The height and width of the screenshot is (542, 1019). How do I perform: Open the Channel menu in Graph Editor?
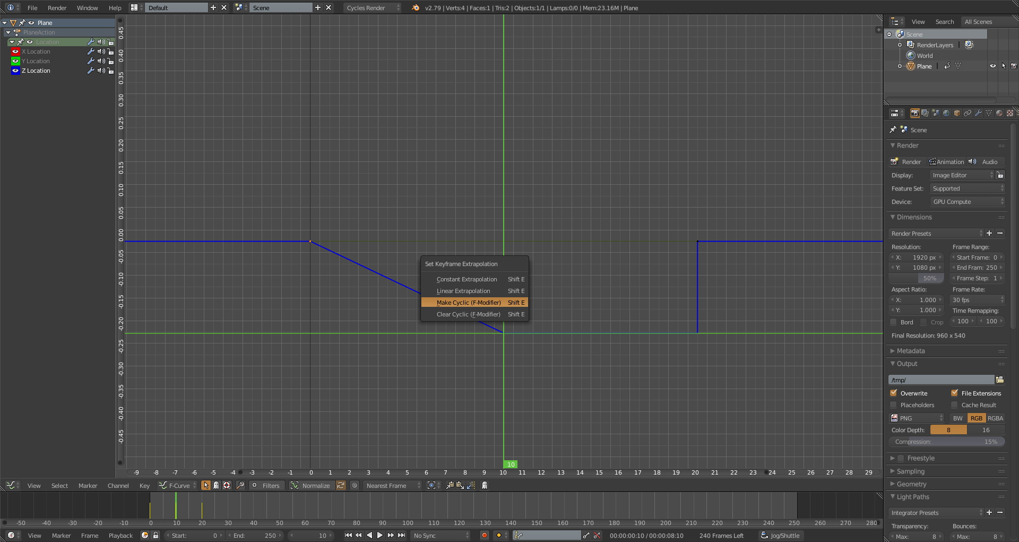pos(118,485)
